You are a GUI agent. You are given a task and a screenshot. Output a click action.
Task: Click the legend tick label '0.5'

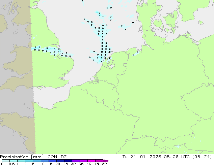12,164
